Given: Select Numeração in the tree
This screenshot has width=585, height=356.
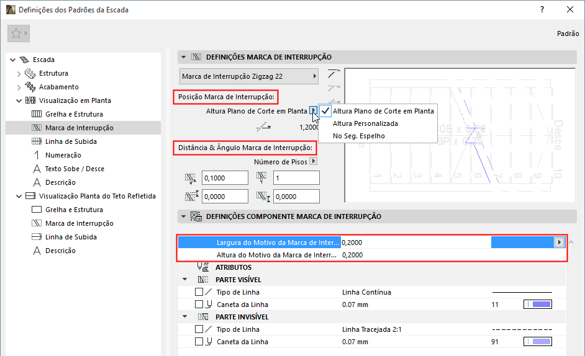Looking at the screenshot, I should click(63, 155).
